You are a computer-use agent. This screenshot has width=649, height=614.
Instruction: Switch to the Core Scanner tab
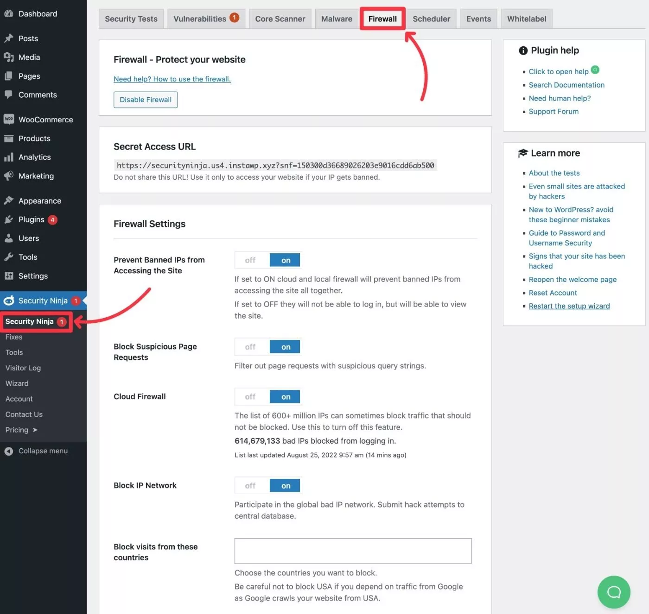pyautogui.click(x=280, y=19)
